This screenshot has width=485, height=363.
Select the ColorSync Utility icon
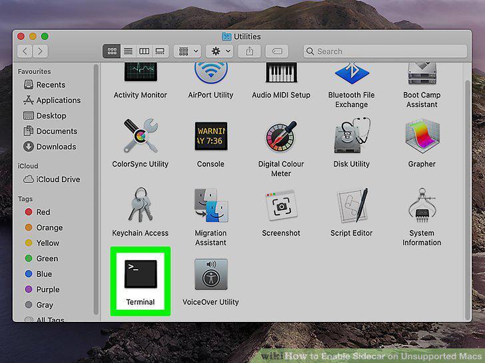141,136
